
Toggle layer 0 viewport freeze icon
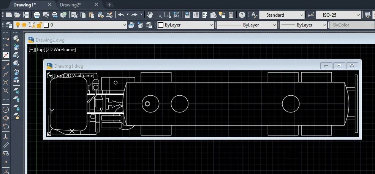tap(32, 25)
